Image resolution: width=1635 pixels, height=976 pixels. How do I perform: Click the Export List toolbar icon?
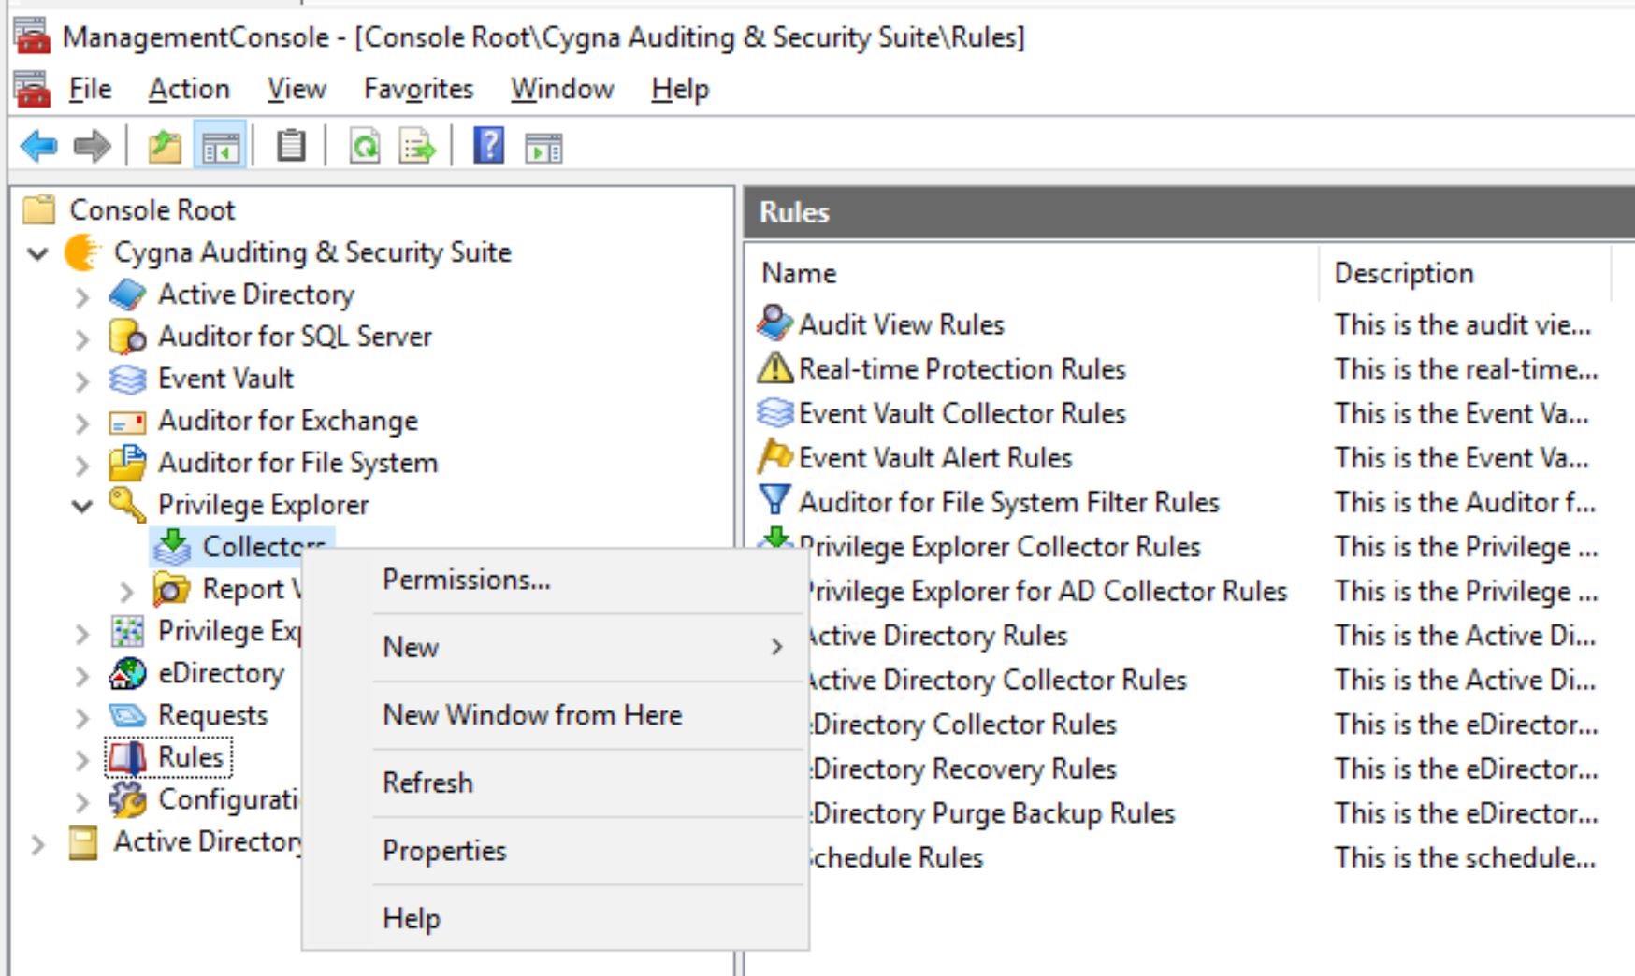click(417, 147)
